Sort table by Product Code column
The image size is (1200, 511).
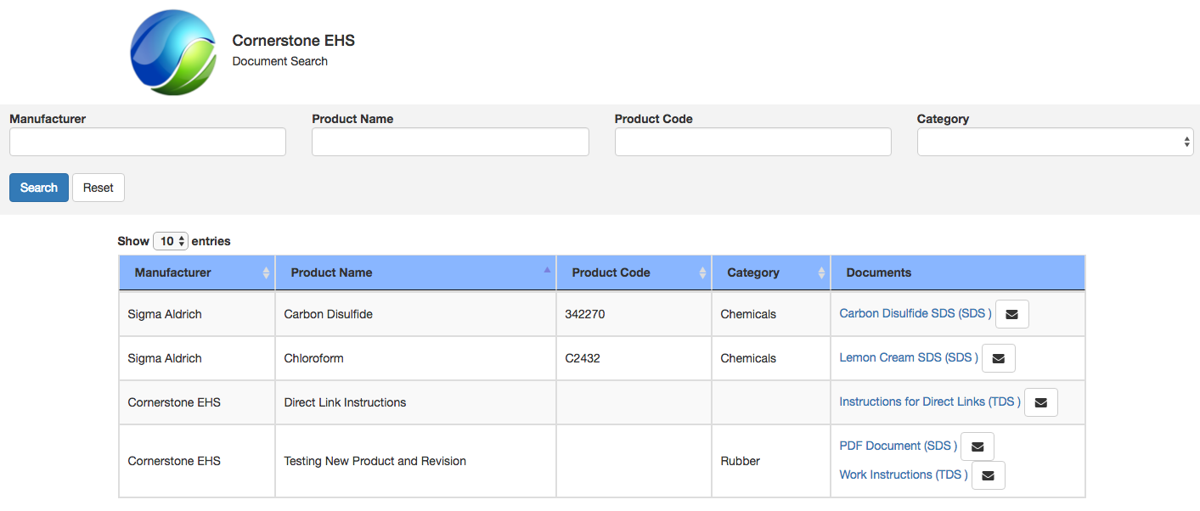[x=634, y=272]
